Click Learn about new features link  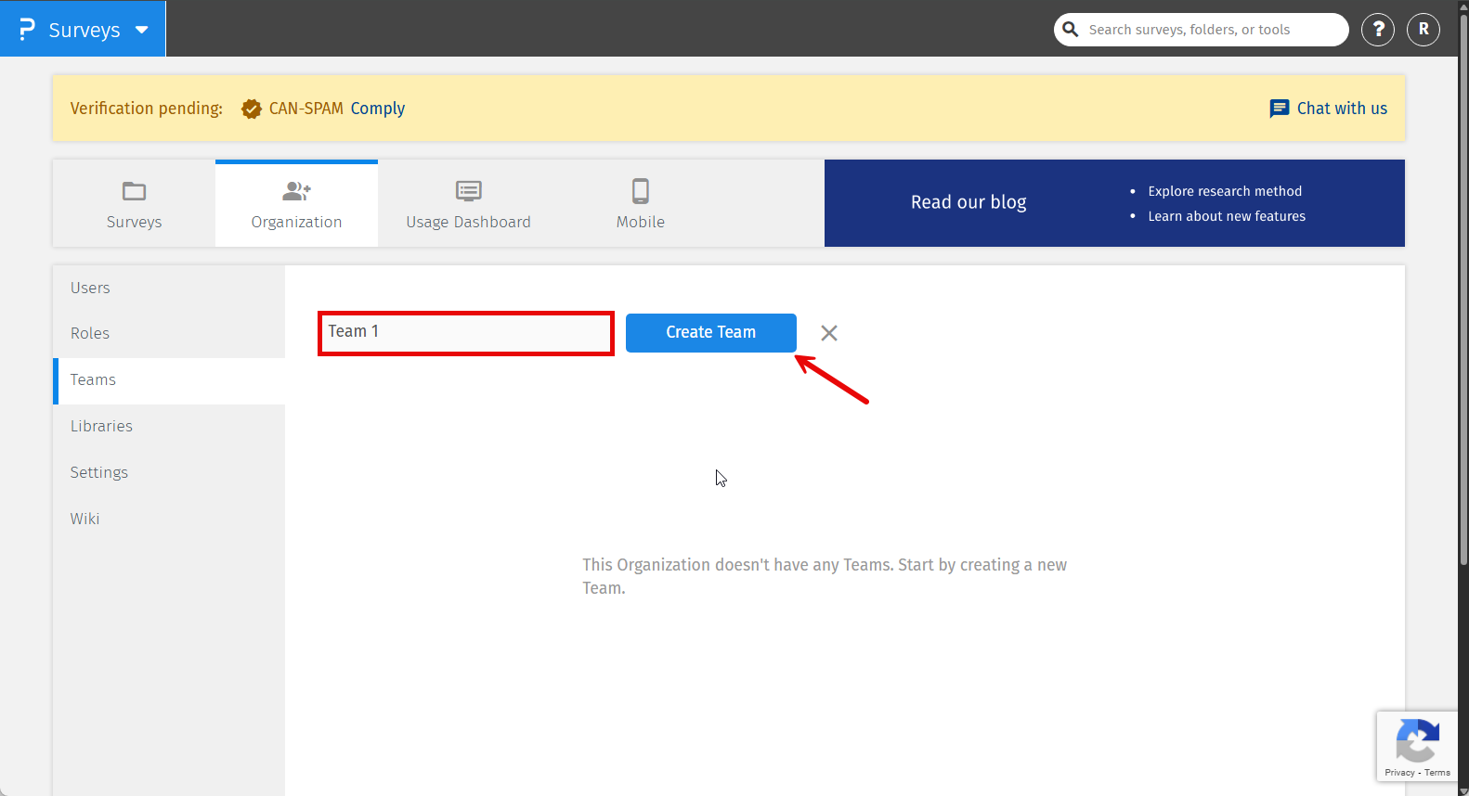coord(1227,216)
